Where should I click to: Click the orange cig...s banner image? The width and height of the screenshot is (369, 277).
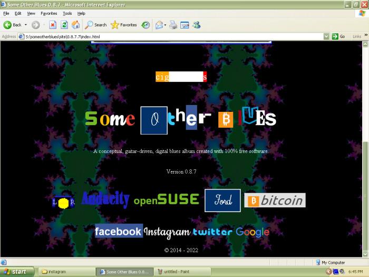[181, 77]
